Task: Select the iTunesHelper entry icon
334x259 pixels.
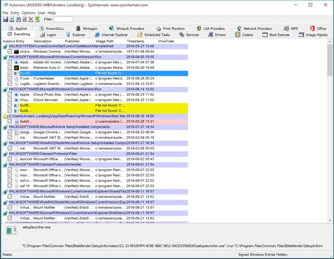Action: pyautogui.click(x=16, y=78)
